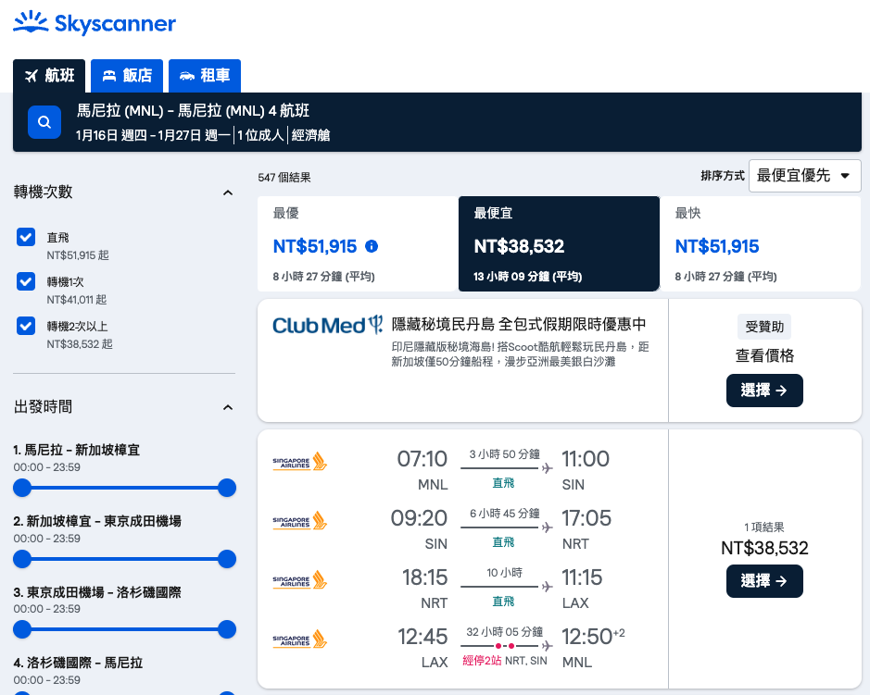Click the 10 小時 duration on NRT–LAX leg
The height and width of the screenshot is (695, 870).
504,573
